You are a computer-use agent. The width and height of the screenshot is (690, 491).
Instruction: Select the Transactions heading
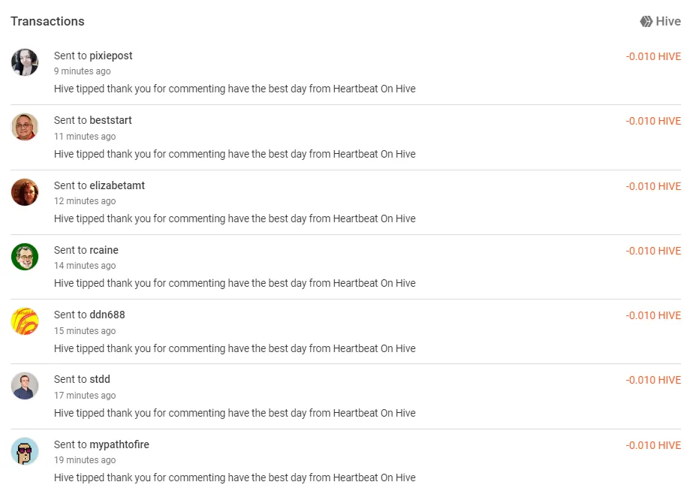tap(47, 21)
